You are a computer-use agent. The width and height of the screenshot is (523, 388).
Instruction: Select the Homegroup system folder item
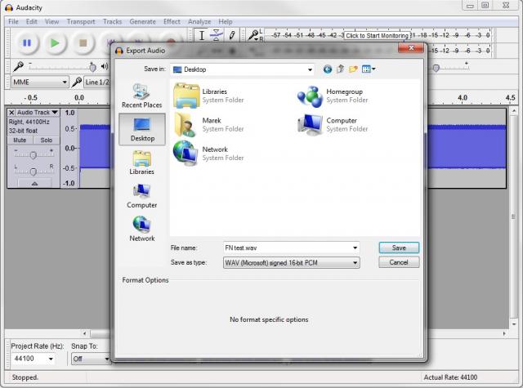coord(333,96)
